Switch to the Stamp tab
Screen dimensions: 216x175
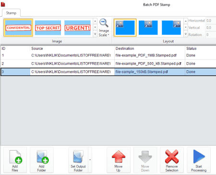coord(11,13)
